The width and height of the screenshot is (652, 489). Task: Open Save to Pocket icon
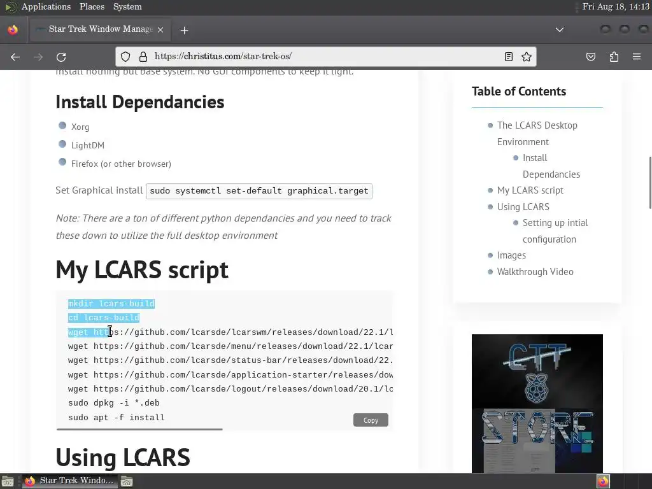tap(591, 57)
